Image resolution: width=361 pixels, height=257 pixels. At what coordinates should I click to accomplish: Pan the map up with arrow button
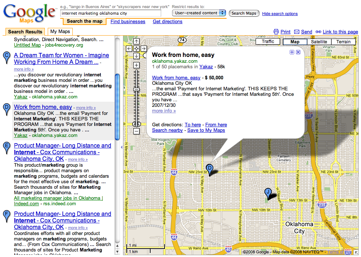coord(136,41)
